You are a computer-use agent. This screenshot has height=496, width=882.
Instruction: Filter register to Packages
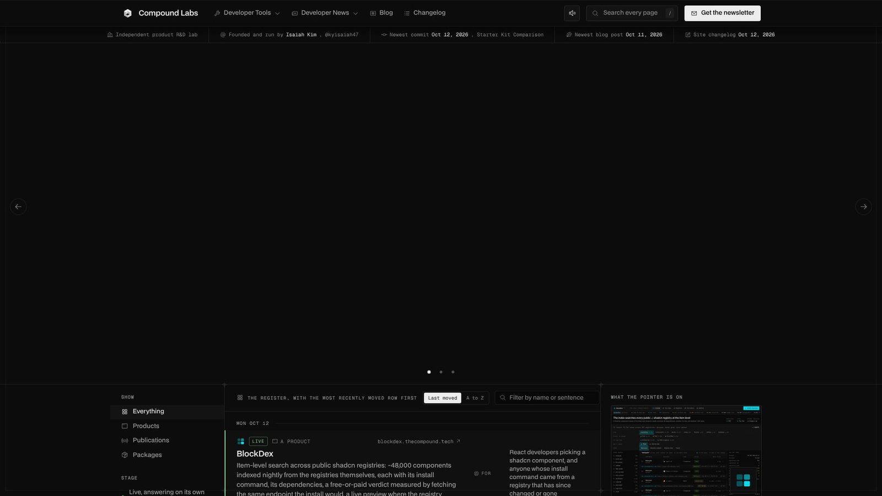point(167,455)
